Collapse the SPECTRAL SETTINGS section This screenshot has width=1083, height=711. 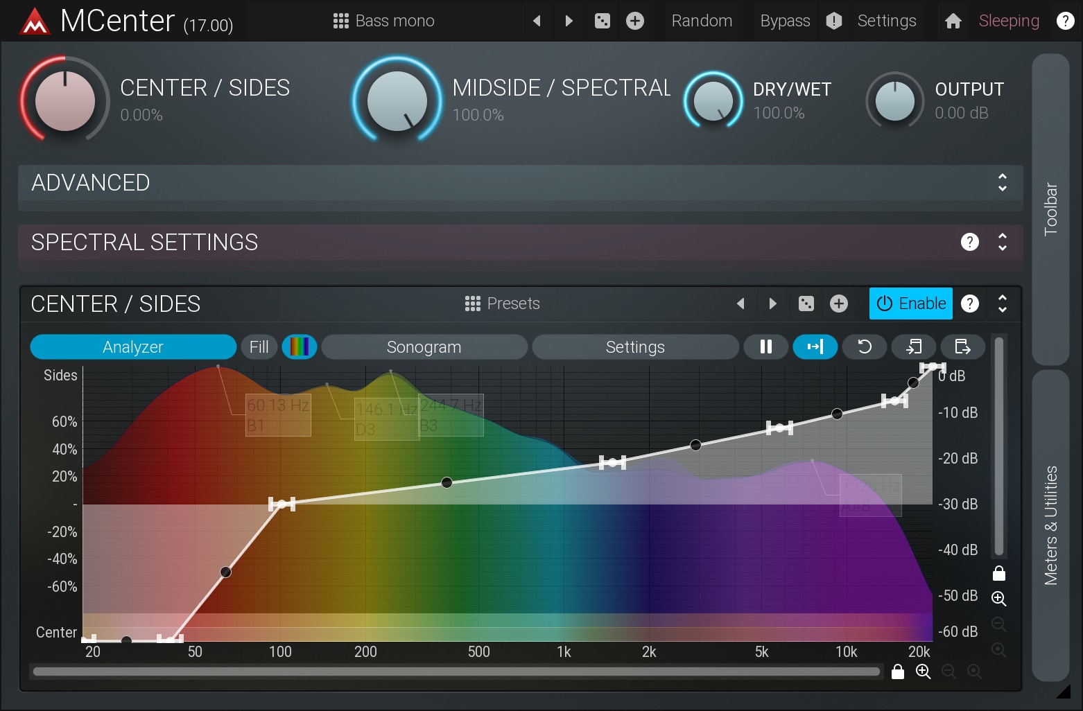click(x=1002, y=242)
